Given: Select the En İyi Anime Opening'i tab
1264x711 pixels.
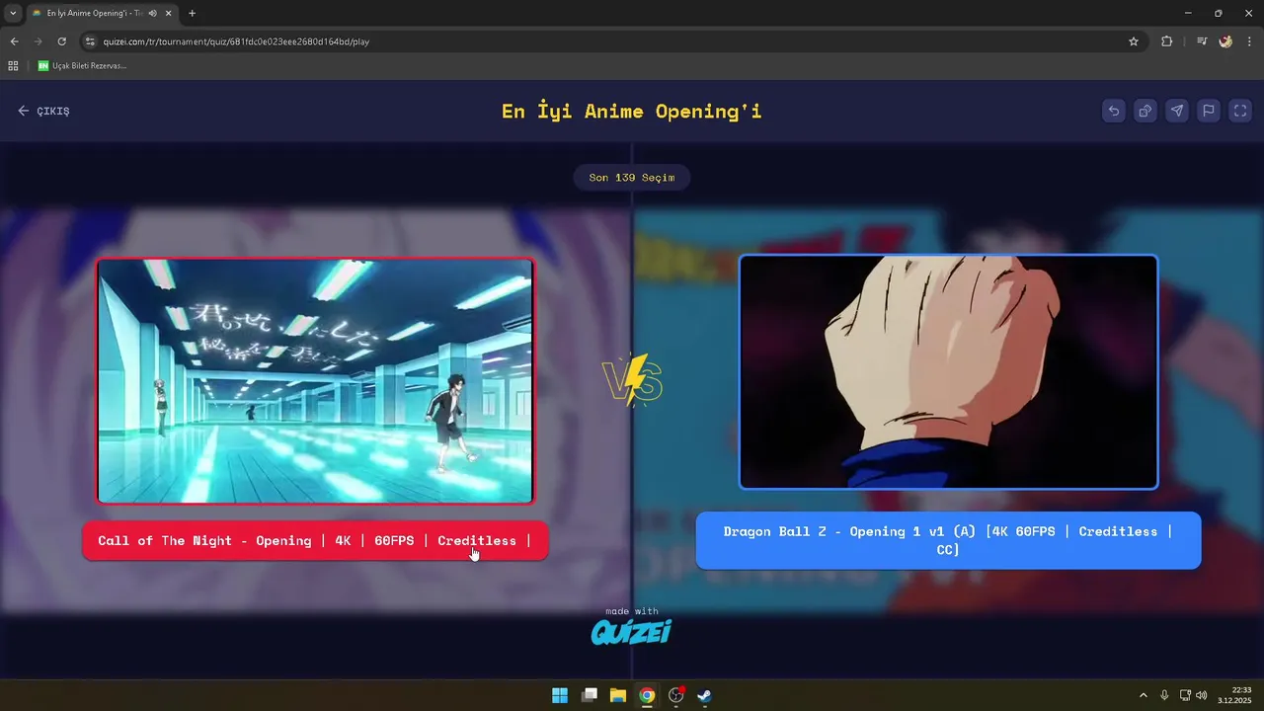Looking at the screenshot, I should tap(101, 13).
